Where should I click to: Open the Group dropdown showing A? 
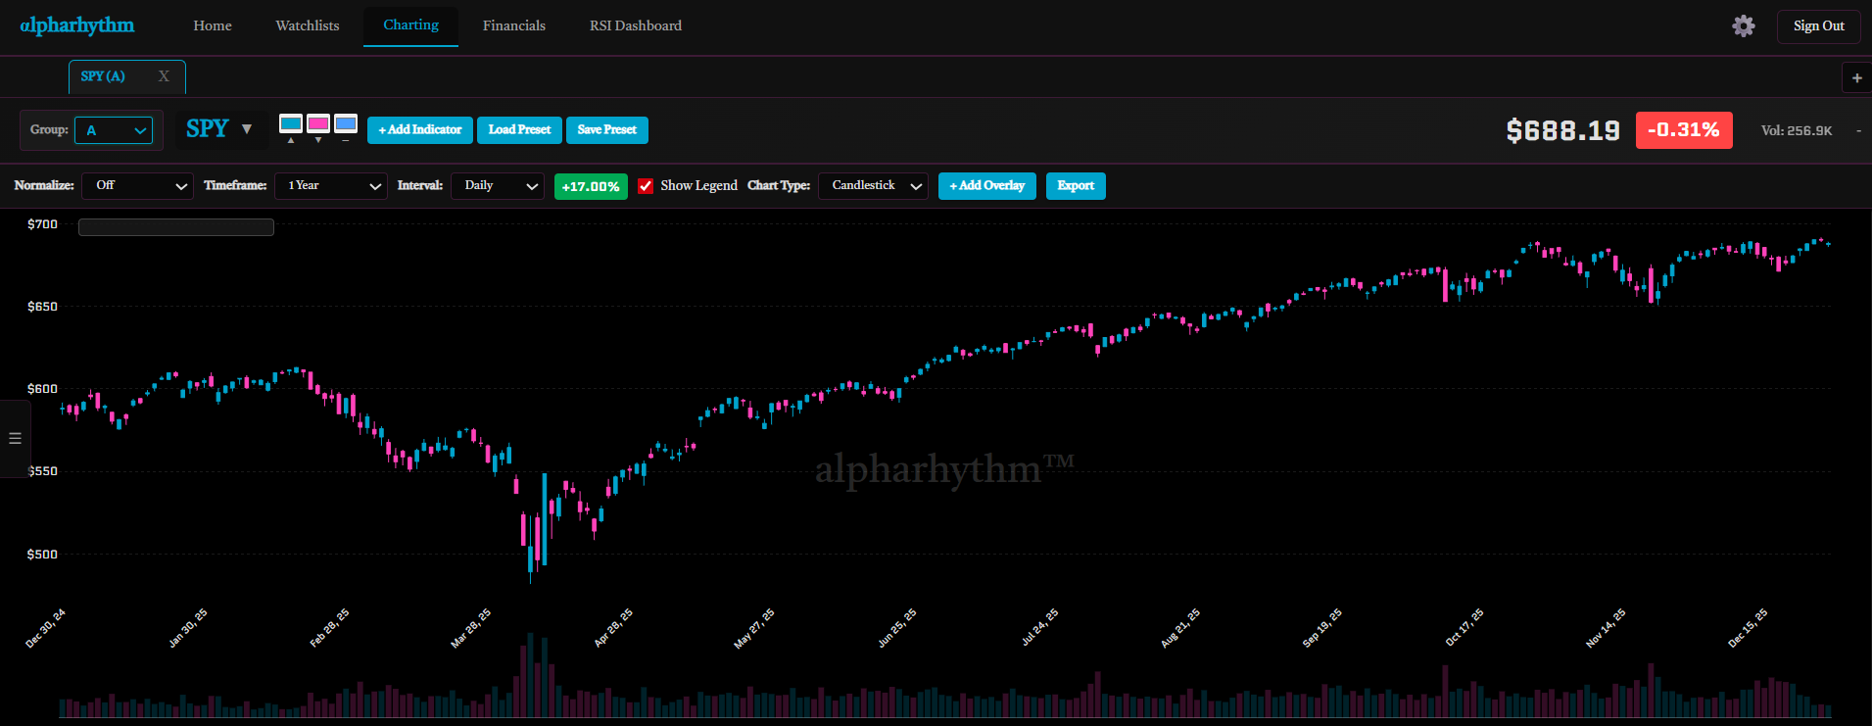click(x=114, y=130)
